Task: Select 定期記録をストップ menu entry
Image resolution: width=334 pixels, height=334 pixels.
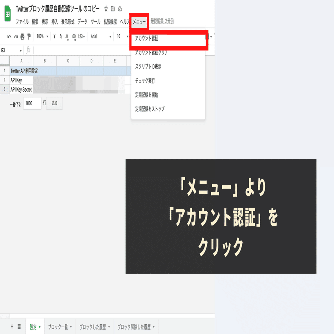Action: tap(168, 109)
